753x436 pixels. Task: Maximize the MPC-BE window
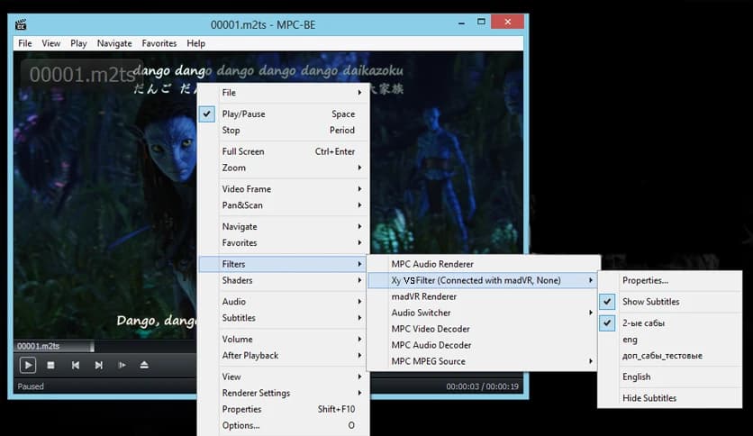[481, 23]
